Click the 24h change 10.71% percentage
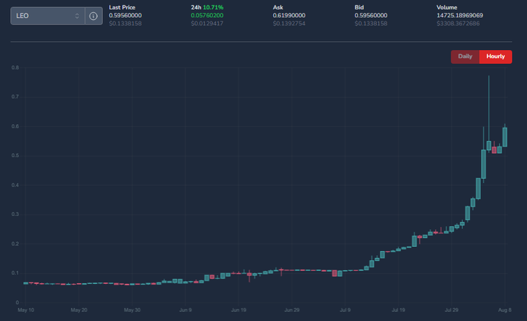Screen dimensions: 527x321 (213, 8)
